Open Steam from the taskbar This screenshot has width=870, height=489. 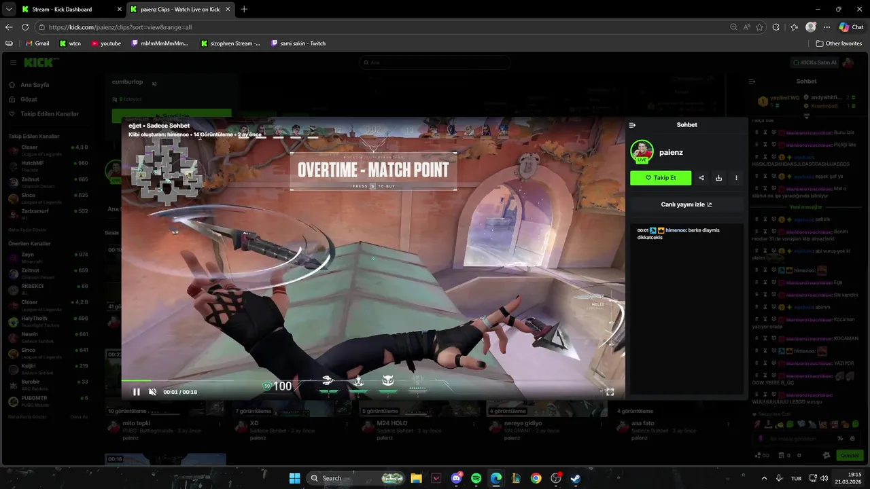coord(576,478)
